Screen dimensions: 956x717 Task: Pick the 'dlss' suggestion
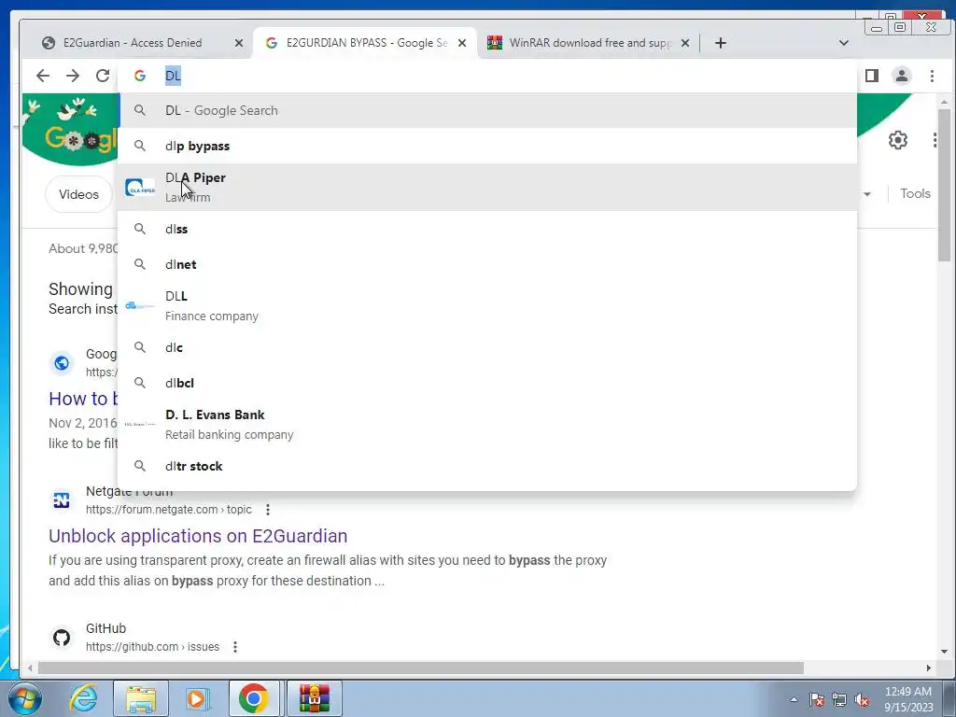[x=487, y=229]
